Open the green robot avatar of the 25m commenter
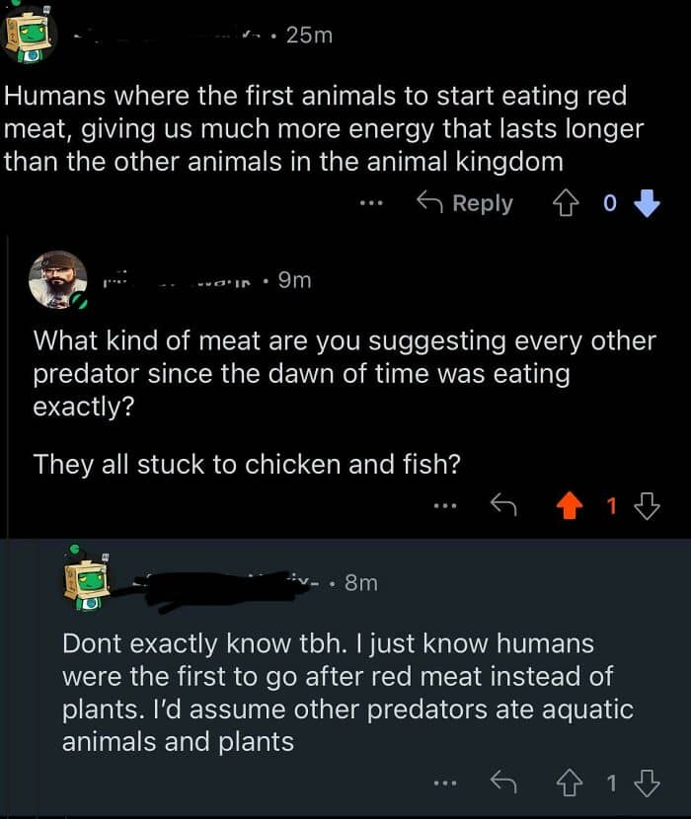Screen dimensions: 691x819 [30, 36]
